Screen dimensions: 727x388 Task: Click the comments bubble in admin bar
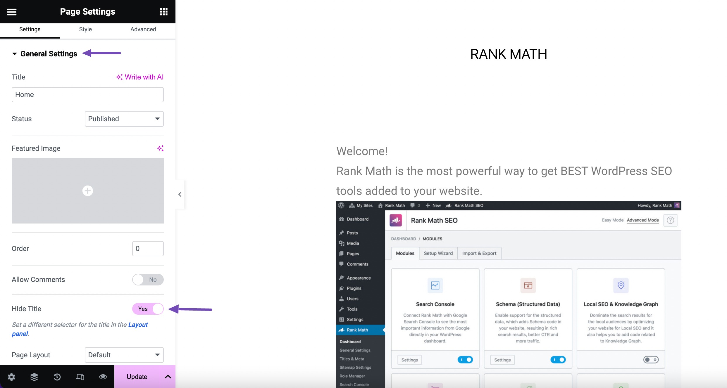click(415, 205)
